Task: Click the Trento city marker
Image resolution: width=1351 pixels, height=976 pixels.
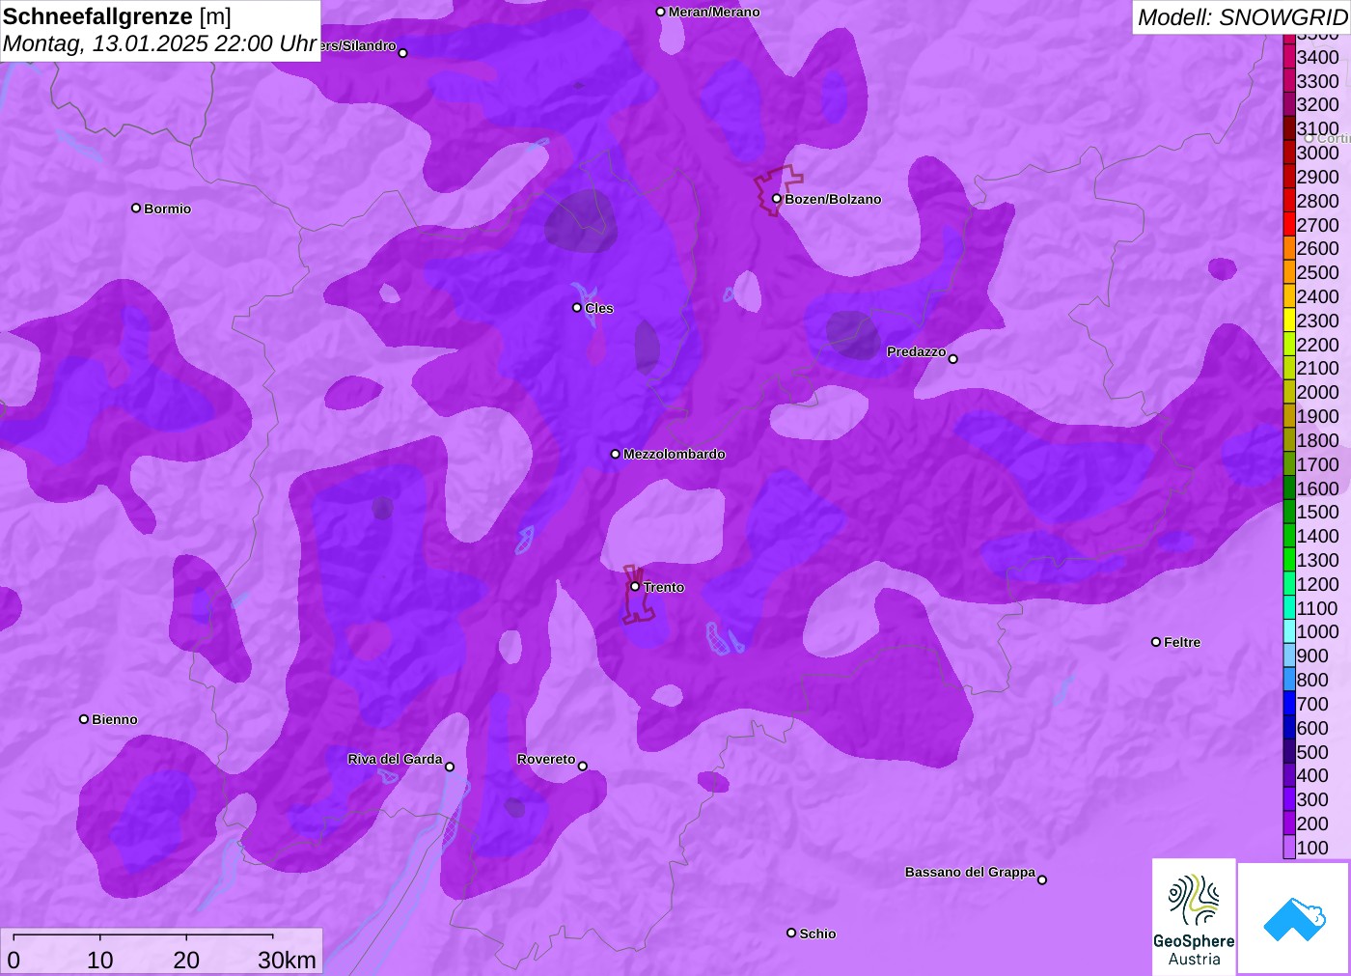Action: [635, 586]
